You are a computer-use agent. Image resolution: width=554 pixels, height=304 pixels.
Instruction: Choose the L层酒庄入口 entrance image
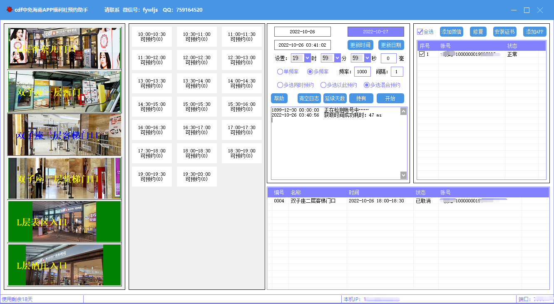click(65, 265)
